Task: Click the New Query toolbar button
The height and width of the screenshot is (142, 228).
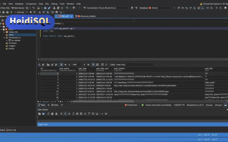Action: pyautogui.click(x=18, y=8)
